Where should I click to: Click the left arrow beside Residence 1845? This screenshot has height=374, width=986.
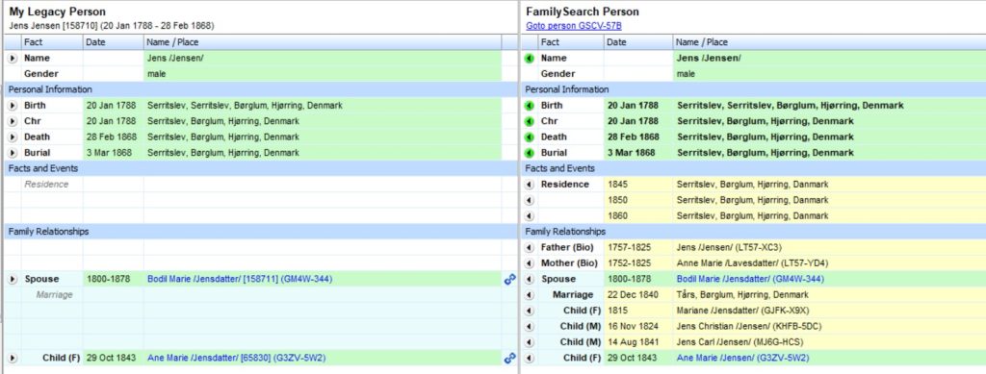(529, 185)
